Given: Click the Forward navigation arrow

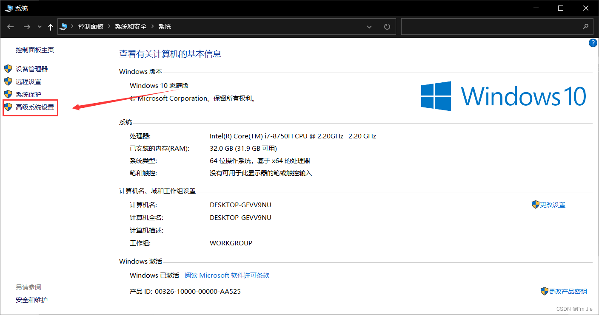Looking at the screenshot, I should tap(27, 27).
